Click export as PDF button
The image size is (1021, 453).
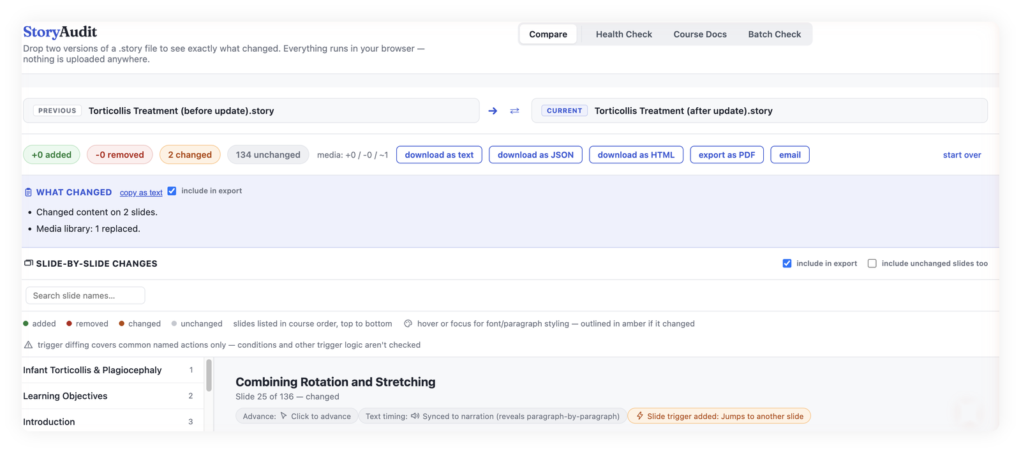[x=727, y=155]
